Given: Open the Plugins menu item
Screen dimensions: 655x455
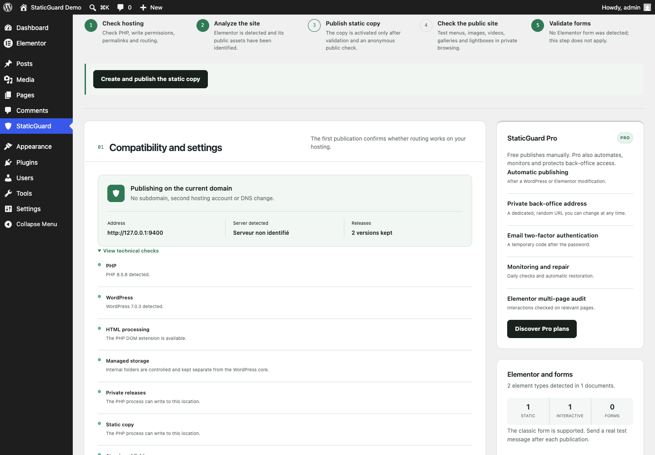Looking at the screenshot, I should (x=36, y=162).
